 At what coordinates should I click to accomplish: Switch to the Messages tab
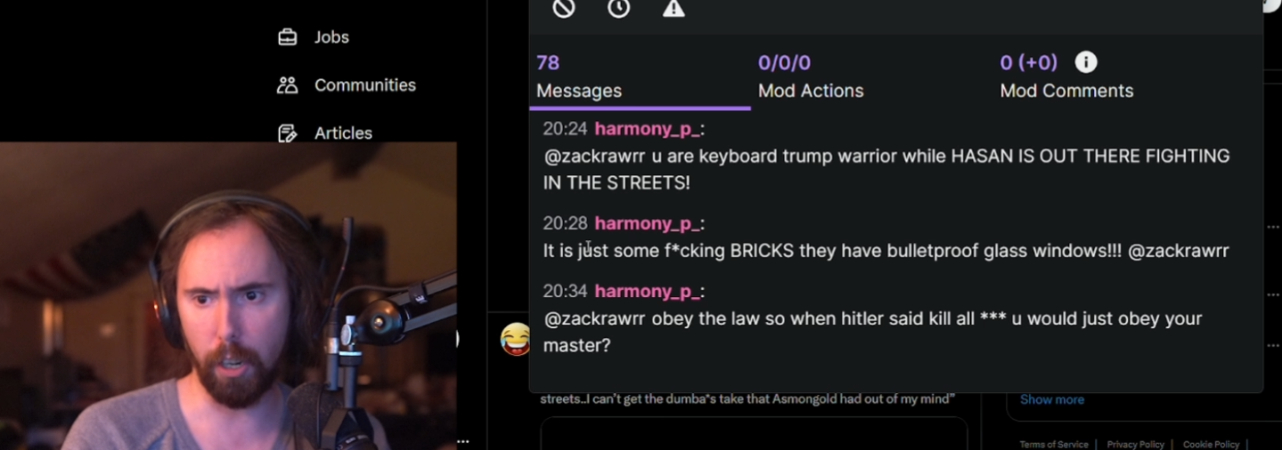(x=640, y=77)
